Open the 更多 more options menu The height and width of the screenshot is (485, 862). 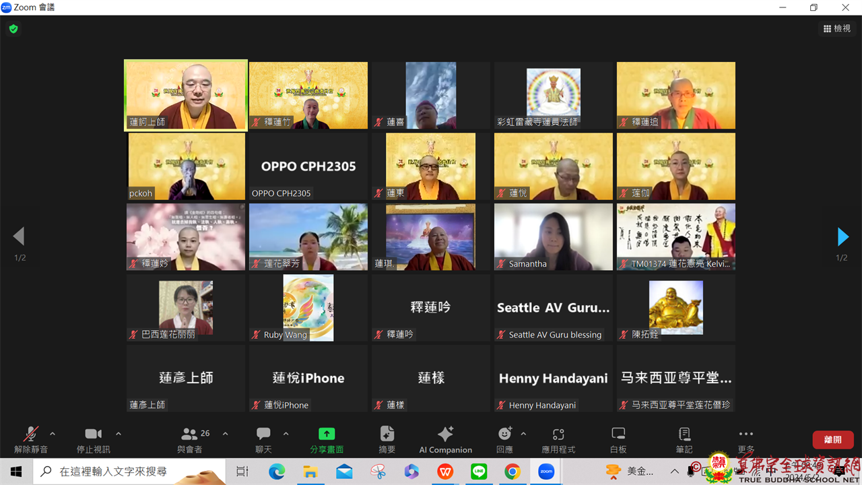coord(745,439)
